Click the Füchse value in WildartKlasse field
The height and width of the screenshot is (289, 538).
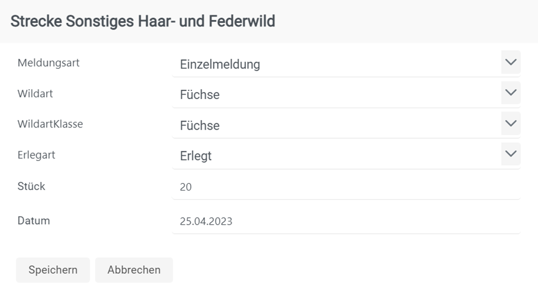[200, 126]
